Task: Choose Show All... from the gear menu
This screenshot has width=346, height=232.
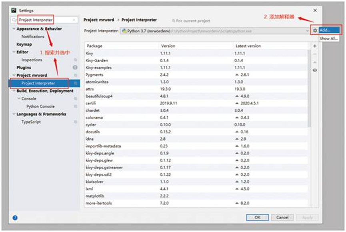Action: coord(329,39)
